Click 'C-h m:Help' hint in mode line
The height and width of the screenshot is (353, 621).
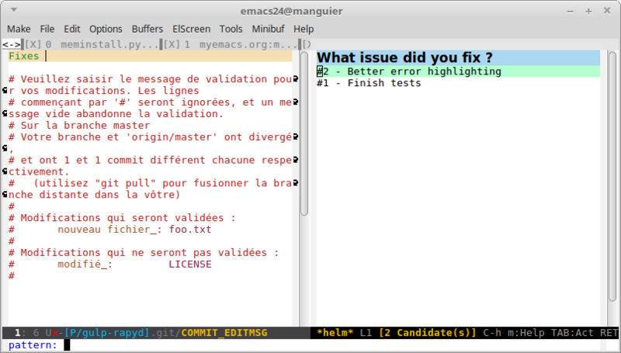pyautogui.click(x=513, y=333)
